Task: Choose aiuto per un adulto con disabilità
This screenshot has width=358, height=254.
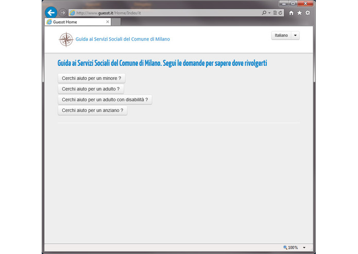Action: pyautogui.click(x=105, y=100)
